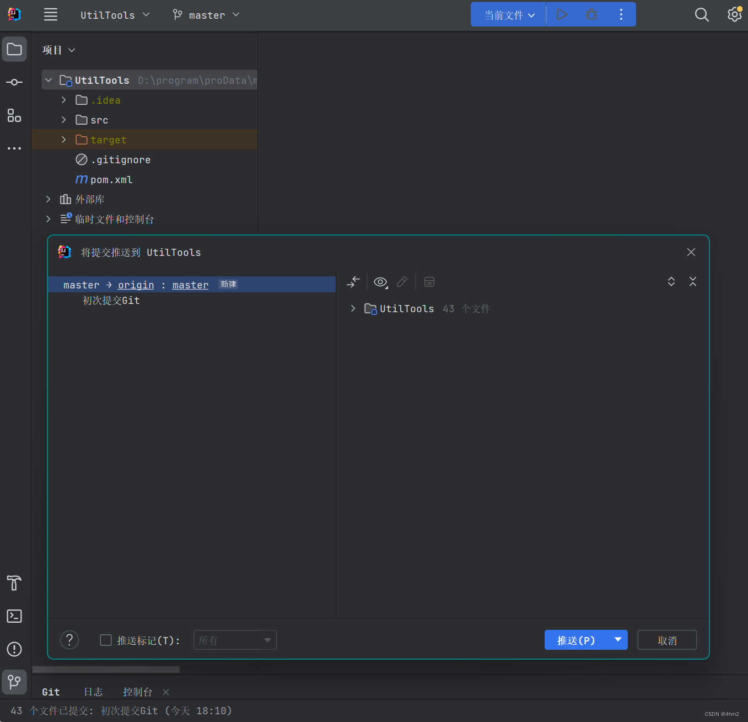The width and height of the screenshot is (748, 722).
Task: Expand the src folder
Action: click(64, 120)
